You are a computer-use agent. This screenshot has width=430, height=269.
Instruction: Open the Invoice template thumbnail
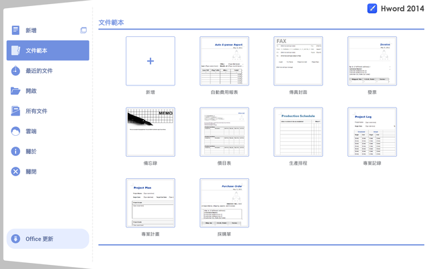372,61
